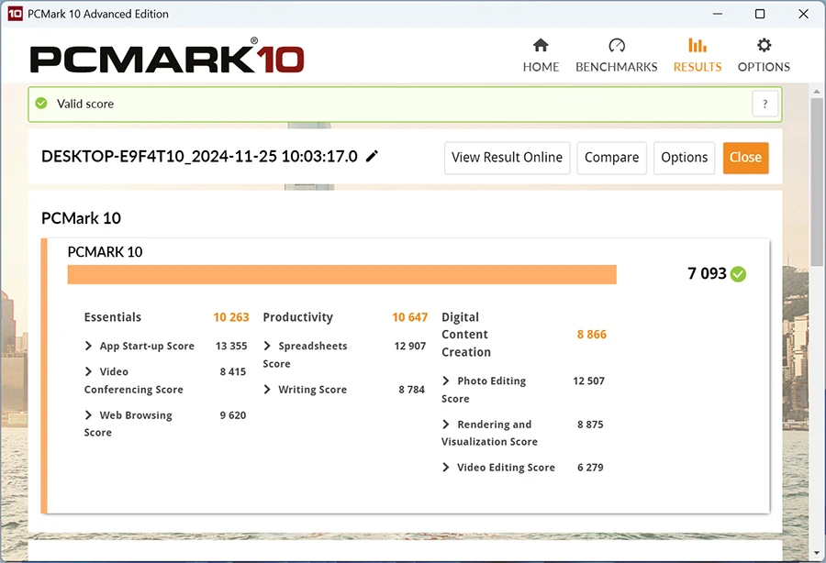Open Options via the gear icon
826x563 pixels.
pyautogui.click(x=764, y=46)
